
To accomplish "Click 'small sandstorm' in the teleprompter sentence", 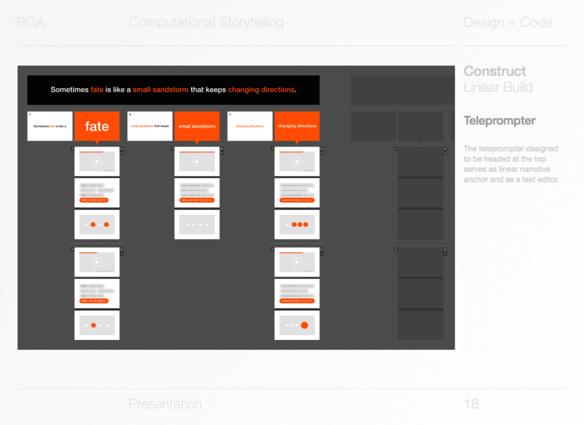I will [160, 90].
